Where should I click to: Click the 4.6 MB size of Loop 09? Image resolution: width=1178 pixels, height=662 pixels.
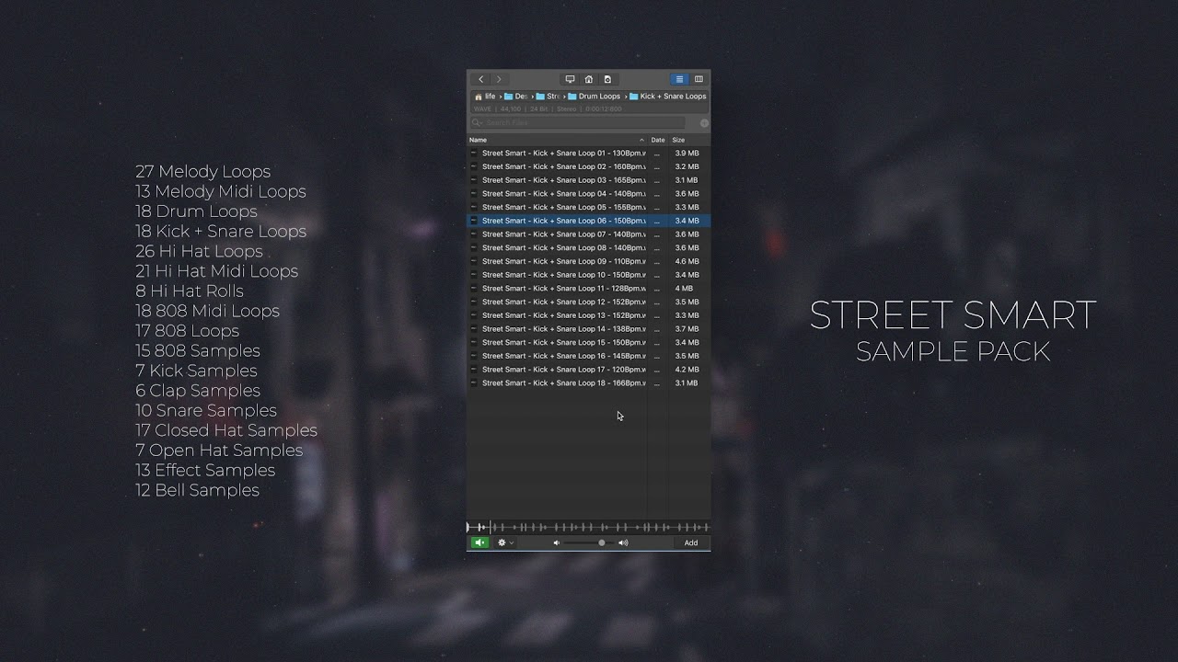click(x=687, y=261)
